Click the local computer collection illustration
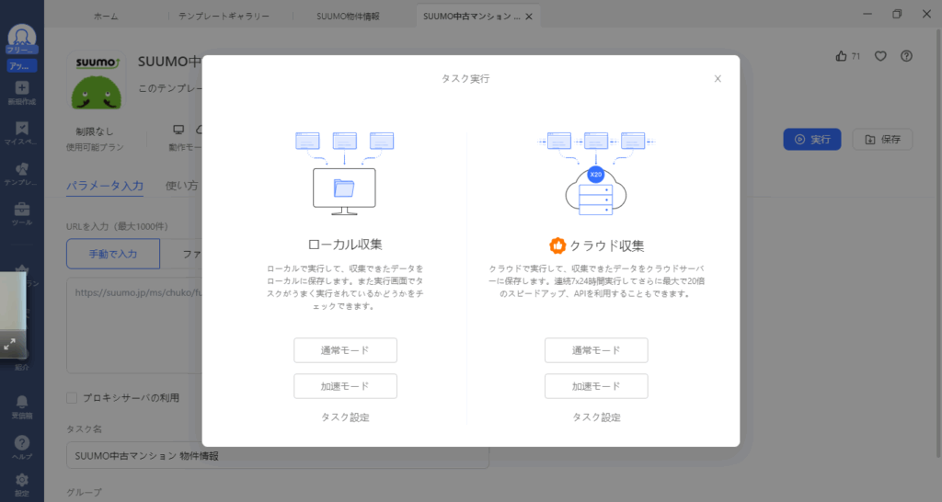This screenshot has height=502, width=942. (x=344, y=174)
